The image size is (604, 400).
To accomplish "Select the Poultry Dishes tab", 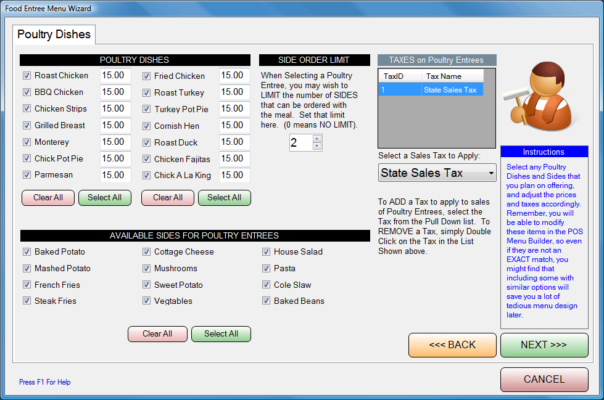I will tap(54, 35).
